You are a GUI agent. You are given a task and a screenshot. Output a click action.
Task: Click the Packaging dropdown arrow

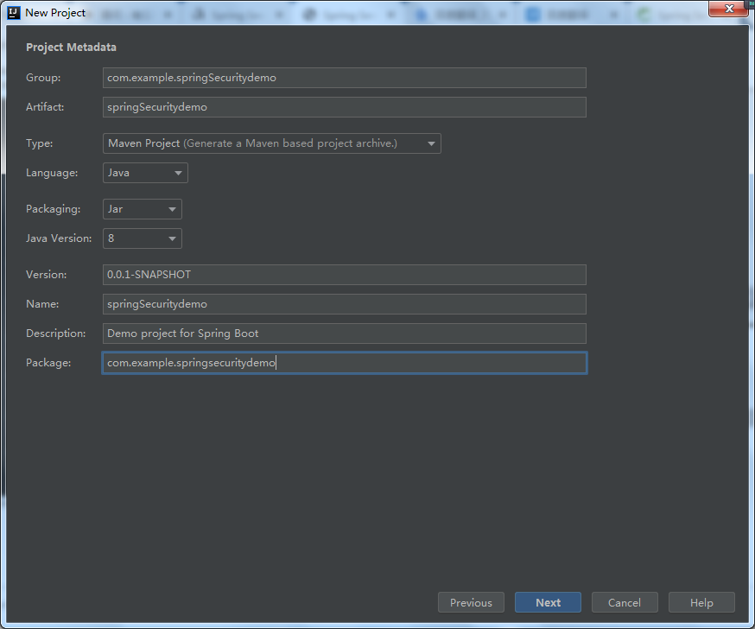172,210
